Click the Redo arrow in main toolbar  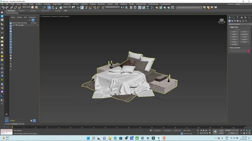tap(7, 7)
